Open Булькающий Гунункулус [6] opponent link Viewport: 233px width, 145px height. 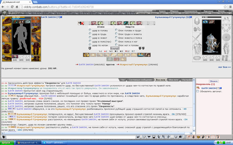pos(172,17)
